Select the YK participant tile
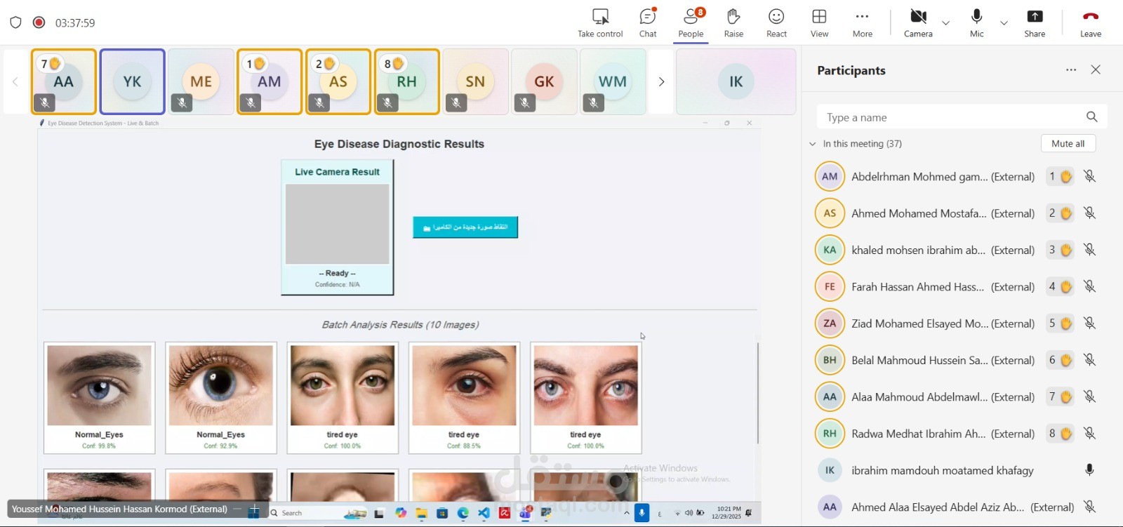This screenshot has width=1123, height=527. click(133, 81)
